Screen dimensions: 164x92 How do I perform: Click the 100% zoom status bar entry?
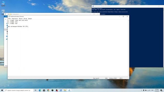coord(106,78)
